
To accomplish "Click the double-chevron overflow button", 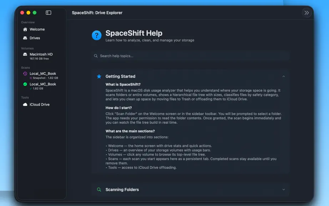I will pos(307,13).
